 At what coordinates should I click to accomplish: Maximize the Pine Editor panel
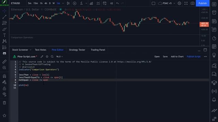click(205, 50)
